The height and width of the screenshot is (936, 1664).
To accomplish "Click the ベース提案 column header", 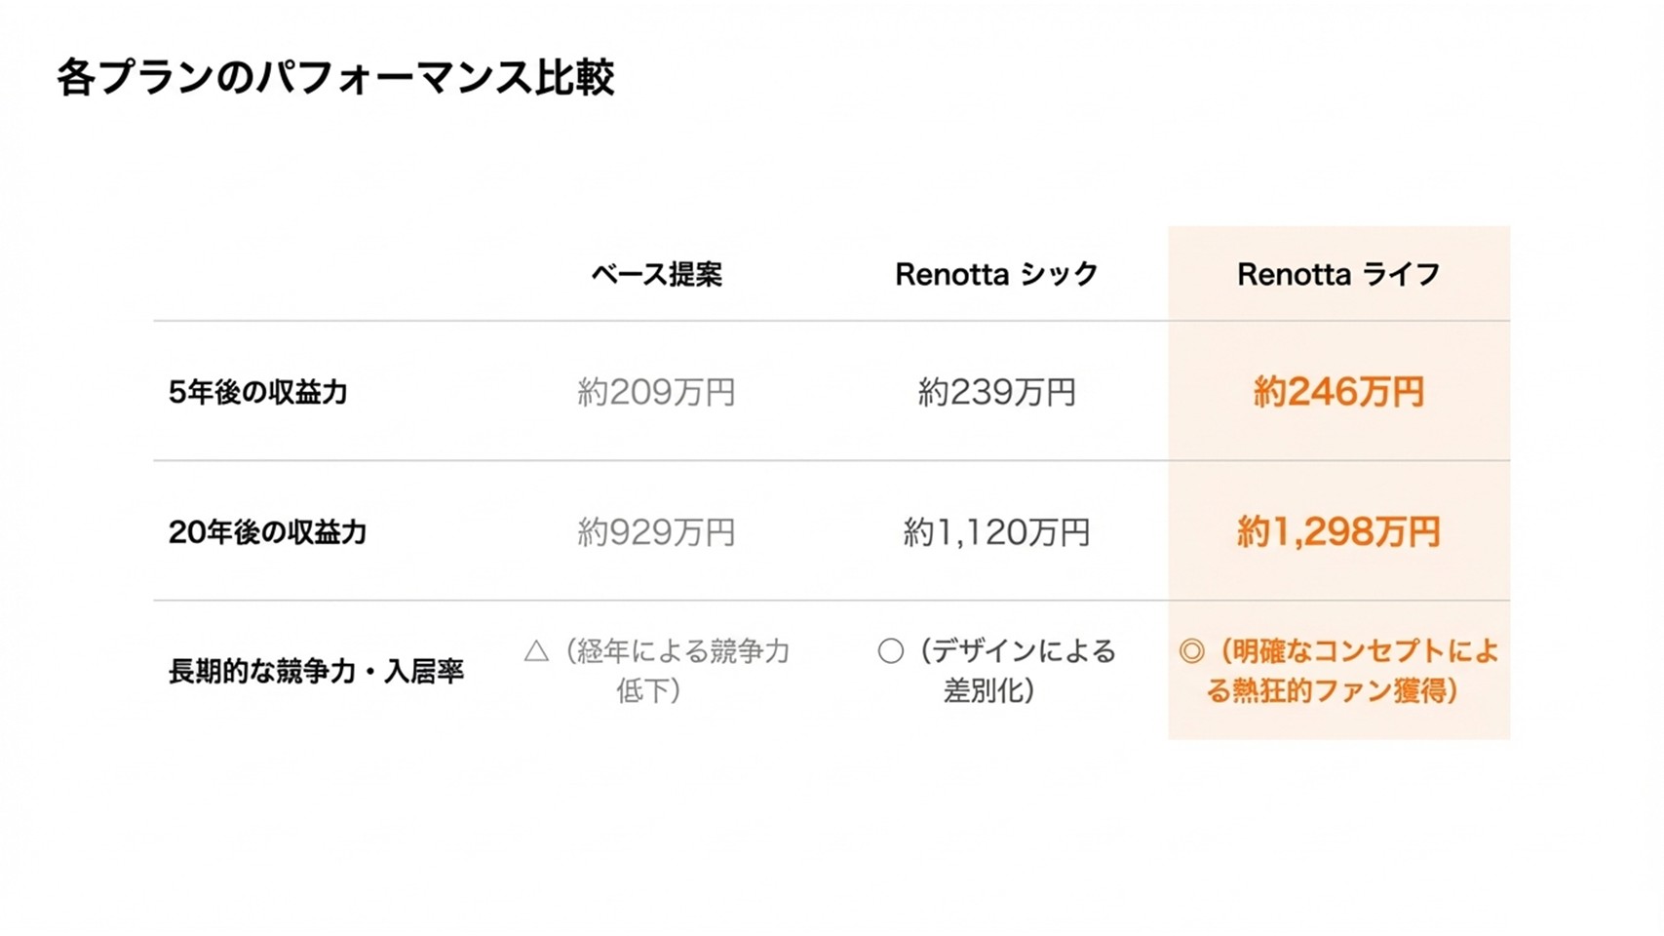I will click(x=656, y=275).
